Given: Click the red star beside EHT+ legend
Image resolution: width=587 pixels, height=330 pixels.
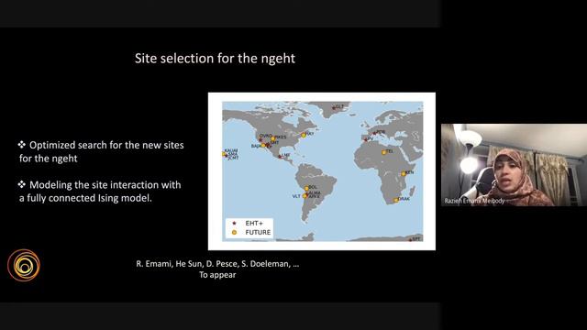Looking at the screenshot, I should 235,223.
